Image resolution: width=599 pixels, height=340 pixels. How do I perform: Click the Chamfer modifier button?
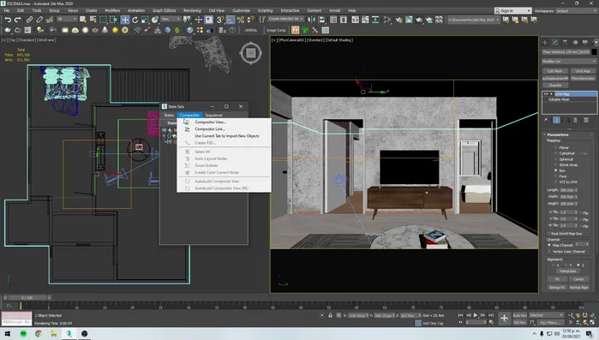pyautogui.click(x=555, y=85)
